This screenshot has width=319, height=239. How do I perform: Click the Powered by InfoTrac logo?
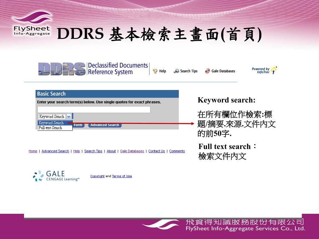pos(264,70)
